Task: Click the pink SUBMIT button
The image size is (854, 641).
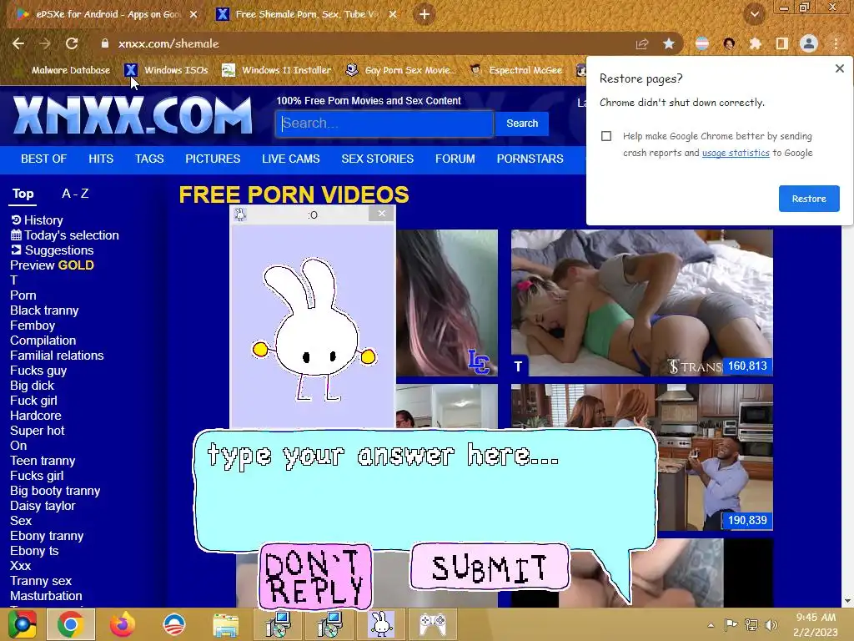Action: click(489, 568)
